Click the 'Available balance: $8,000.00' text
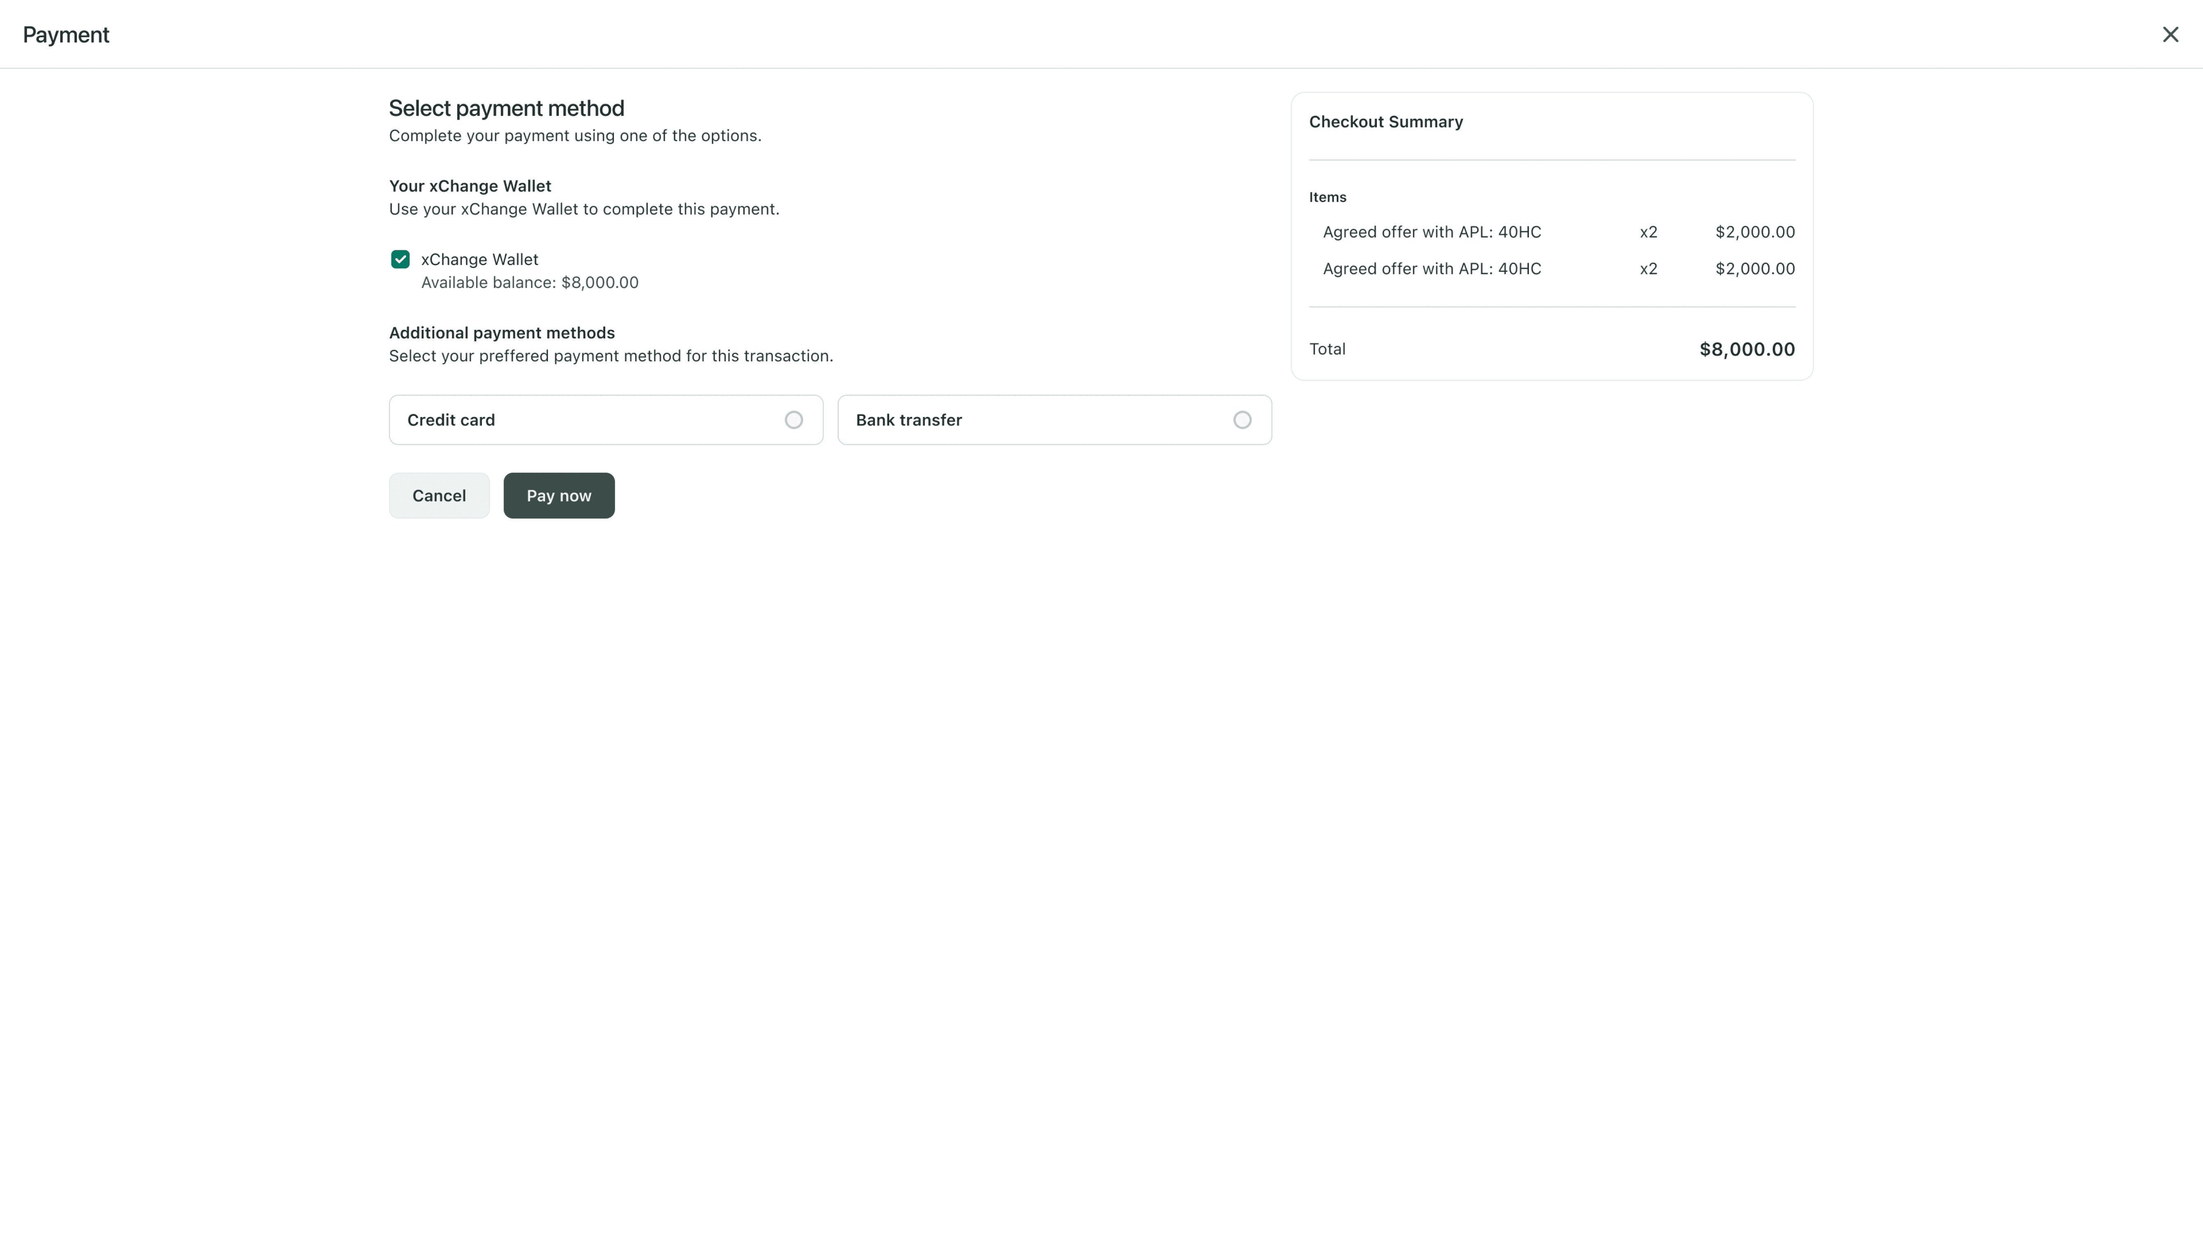 [529, 283]
